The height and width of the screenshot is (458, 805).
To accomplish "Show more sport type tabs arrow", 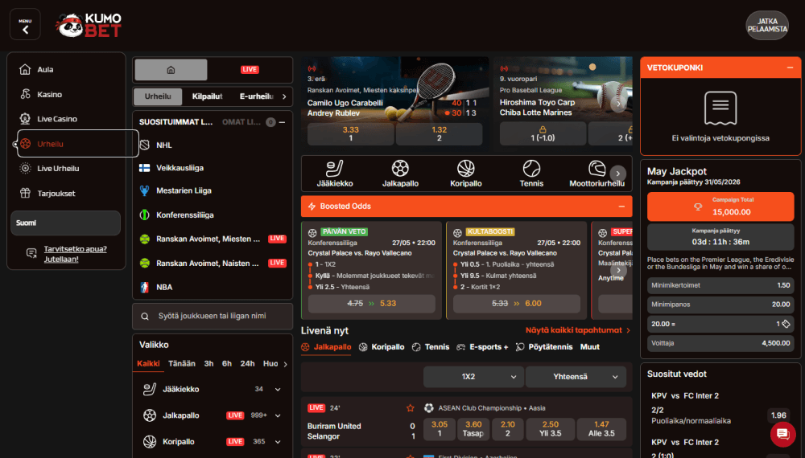I will (284, 96).
